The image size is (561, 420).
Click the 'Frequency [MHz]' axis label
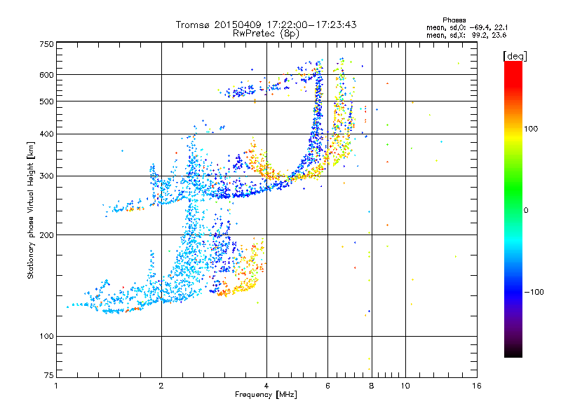point(266,395)
